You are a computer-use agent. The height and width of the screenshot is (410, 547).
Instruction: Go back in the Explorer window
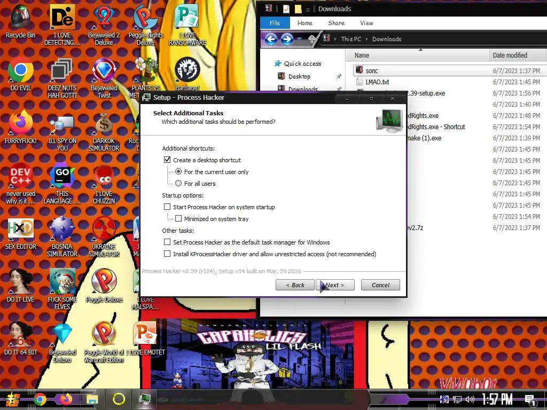(271, 39)
